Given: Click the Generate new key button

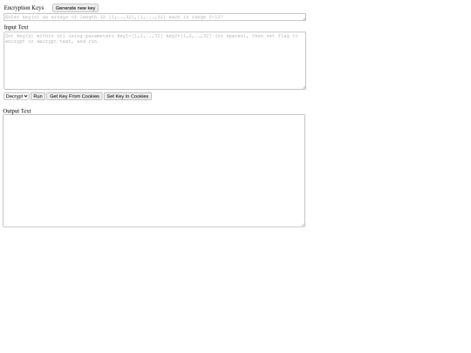Looking at the screenshot, I should coord(75,8).
